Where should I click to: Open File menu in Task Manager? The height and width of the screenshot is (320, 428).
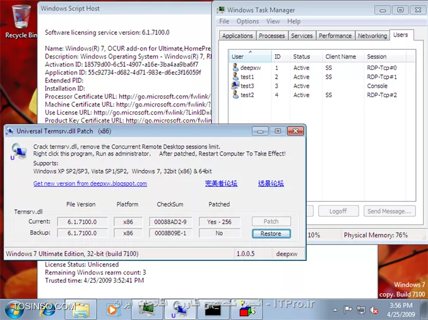pos(224,21)
